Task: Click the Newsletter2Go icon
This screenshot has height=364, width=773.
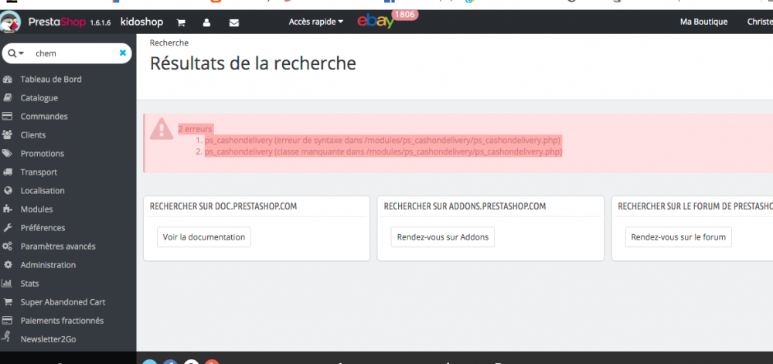Action: (x=6, y=337)
